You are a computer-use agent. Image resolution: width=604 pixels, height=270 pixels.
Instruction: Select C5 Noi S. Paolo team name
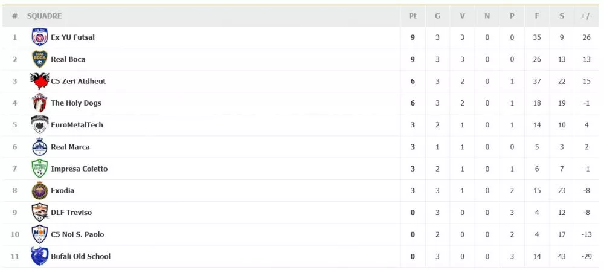[x=77, y=234]
